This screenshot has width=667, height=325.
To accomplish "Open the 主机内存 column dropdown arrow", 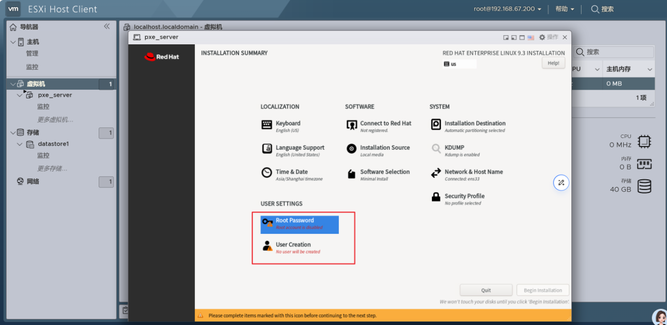I will [x=649, y=69].
